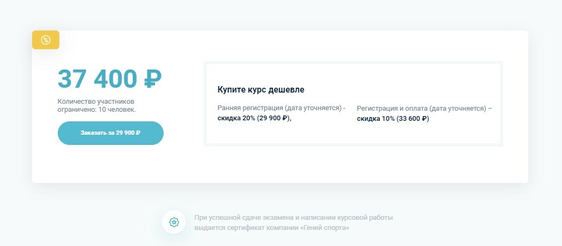Click the Заказать за 29 900 ₽ button
The width and height of the screenshot is (562, 246).
(x=110, y=133)
